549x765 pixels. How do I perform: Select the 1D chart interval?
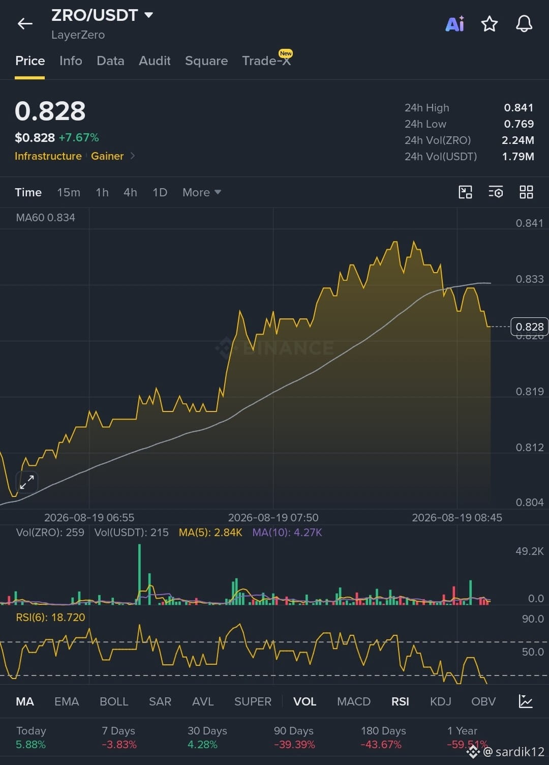160,192
